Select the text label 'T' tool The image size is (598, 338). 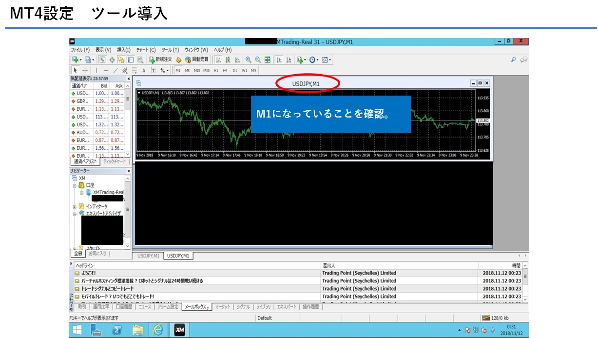(x=153, y=70)
